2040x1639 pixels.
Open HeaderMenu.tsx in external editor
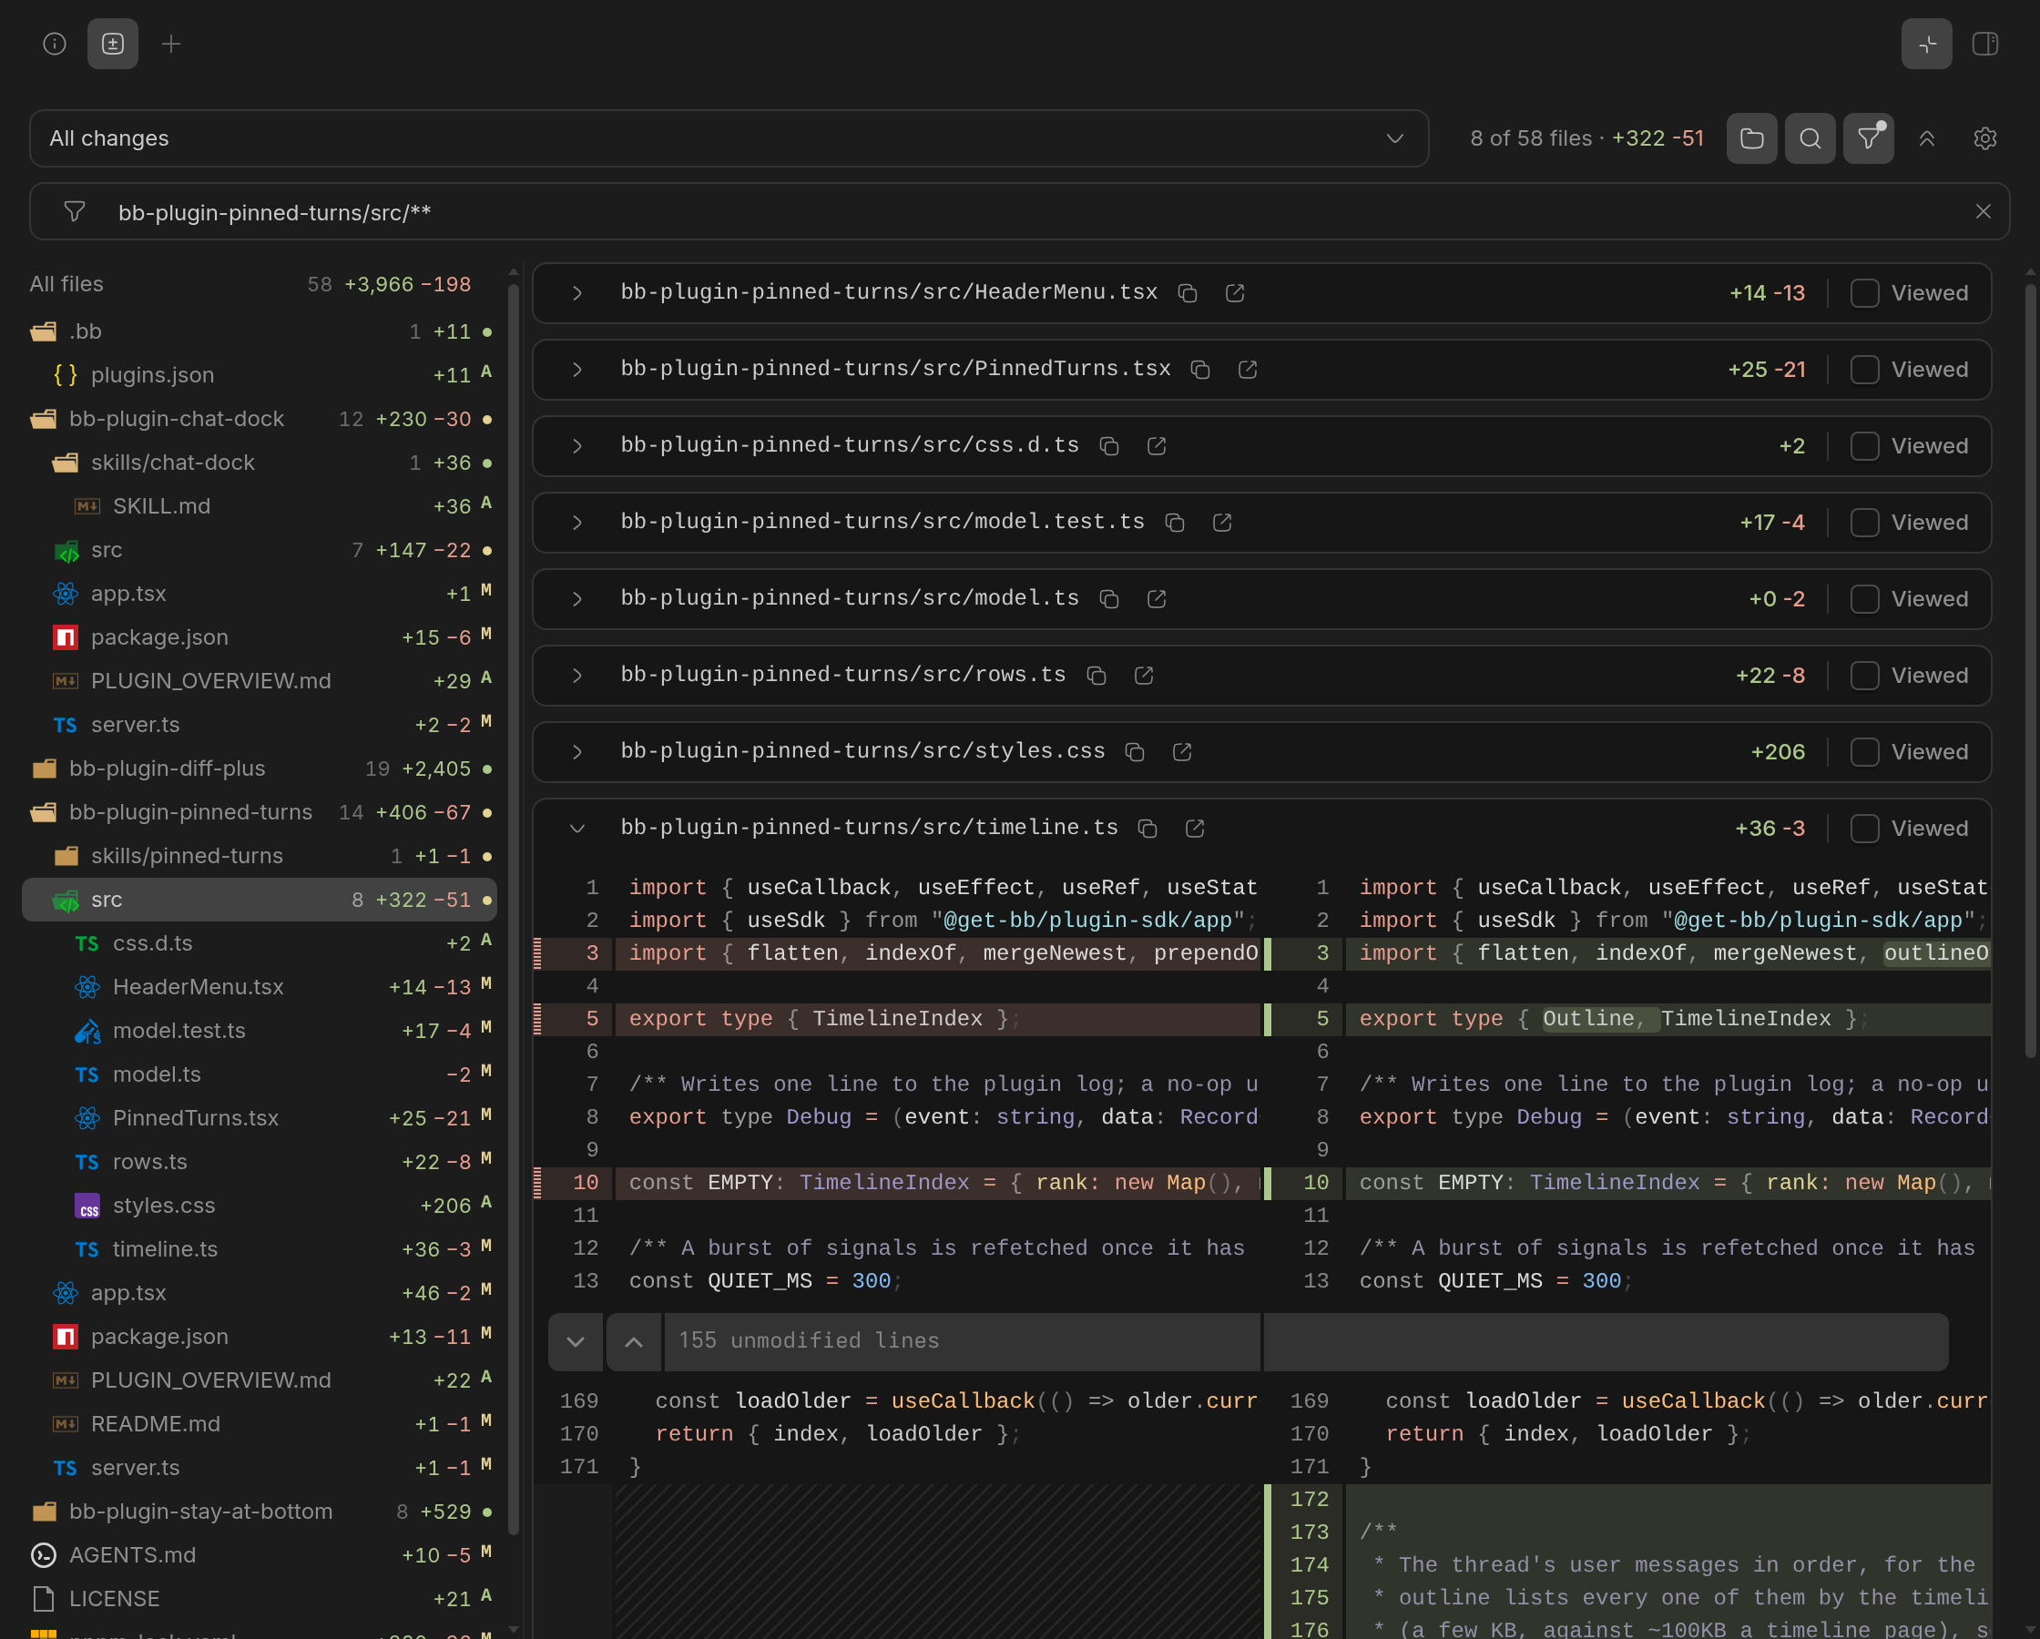pos(1235,293)
